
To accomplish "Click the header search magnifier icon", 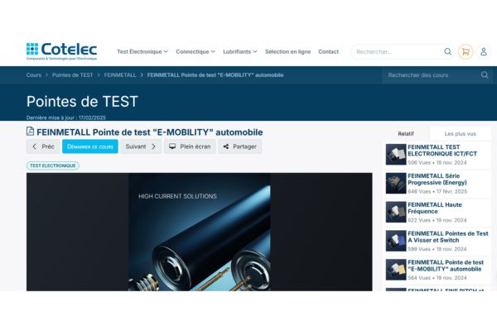I will pos(447,51).
